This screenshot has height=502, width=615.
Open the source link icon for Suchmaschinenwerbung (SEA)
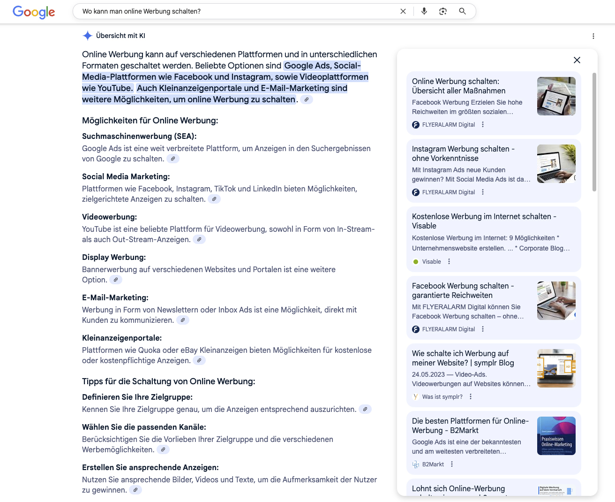point(173,159)
